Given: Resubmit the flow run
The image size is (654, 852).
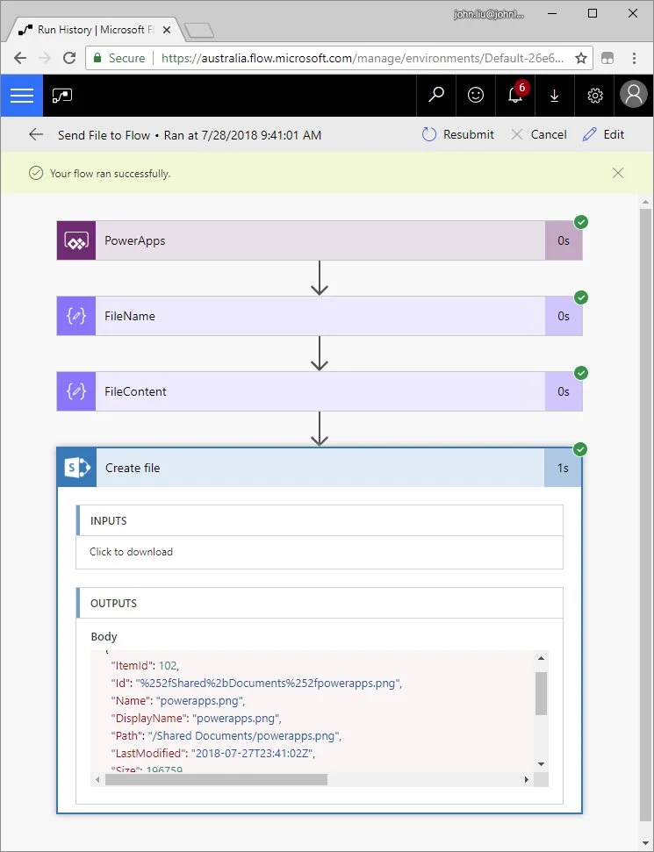Looking at the screenshot, I should (x=457, y=134).
